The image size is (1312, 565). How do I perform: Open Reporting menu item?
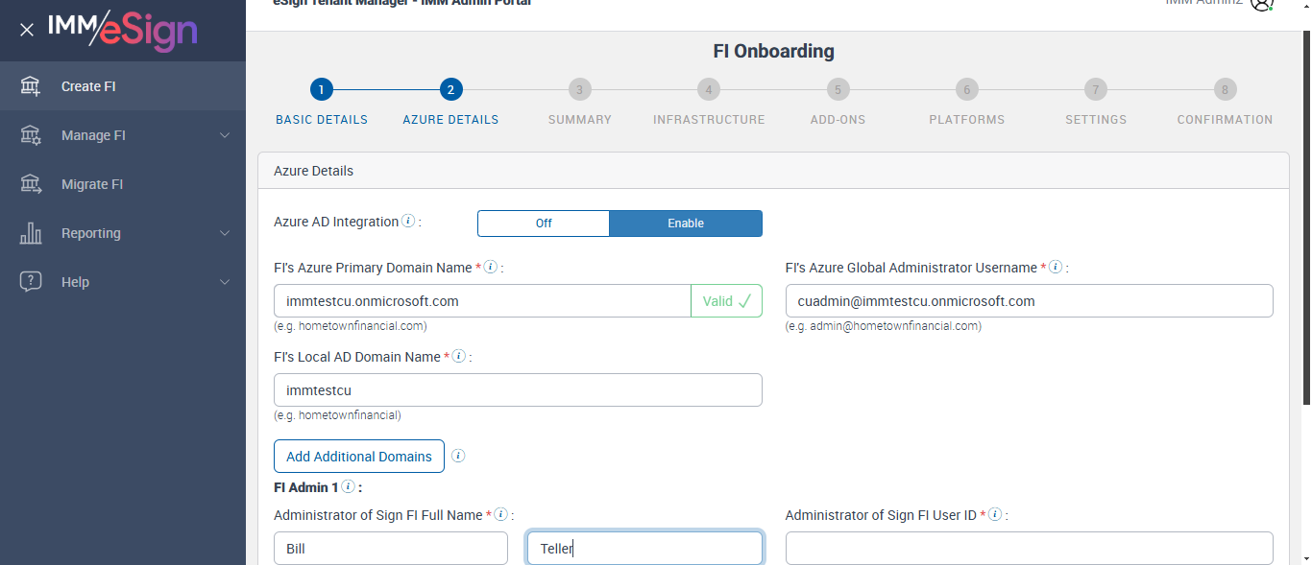pyautogui.click(x=123, y=233)
